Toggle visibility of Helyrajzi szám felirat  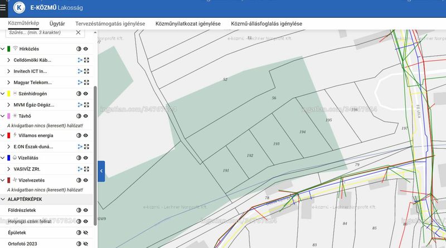[x=86, y=221]
